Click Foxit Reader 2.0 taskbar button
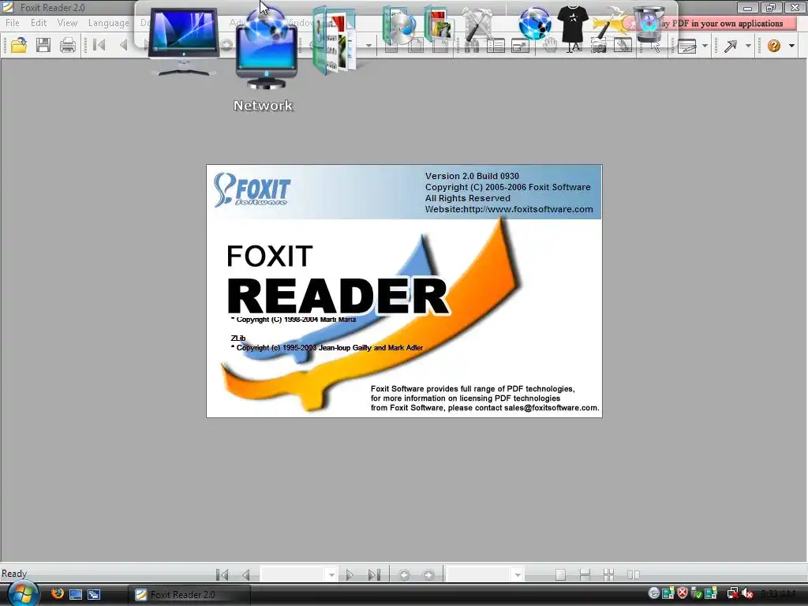 point(189,594)
